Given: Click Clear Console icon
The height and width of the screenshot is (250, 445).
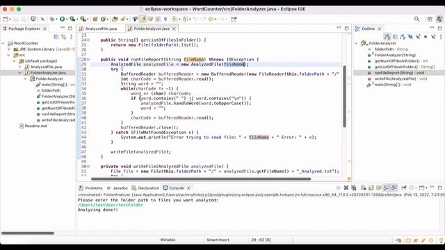Looking at the screenshot, I should pos(364,187).
